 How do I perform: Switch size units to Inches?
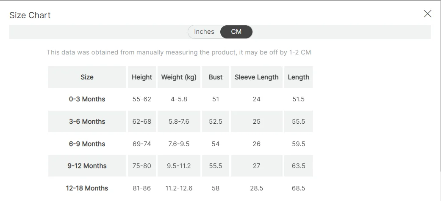tap(204, 32)
